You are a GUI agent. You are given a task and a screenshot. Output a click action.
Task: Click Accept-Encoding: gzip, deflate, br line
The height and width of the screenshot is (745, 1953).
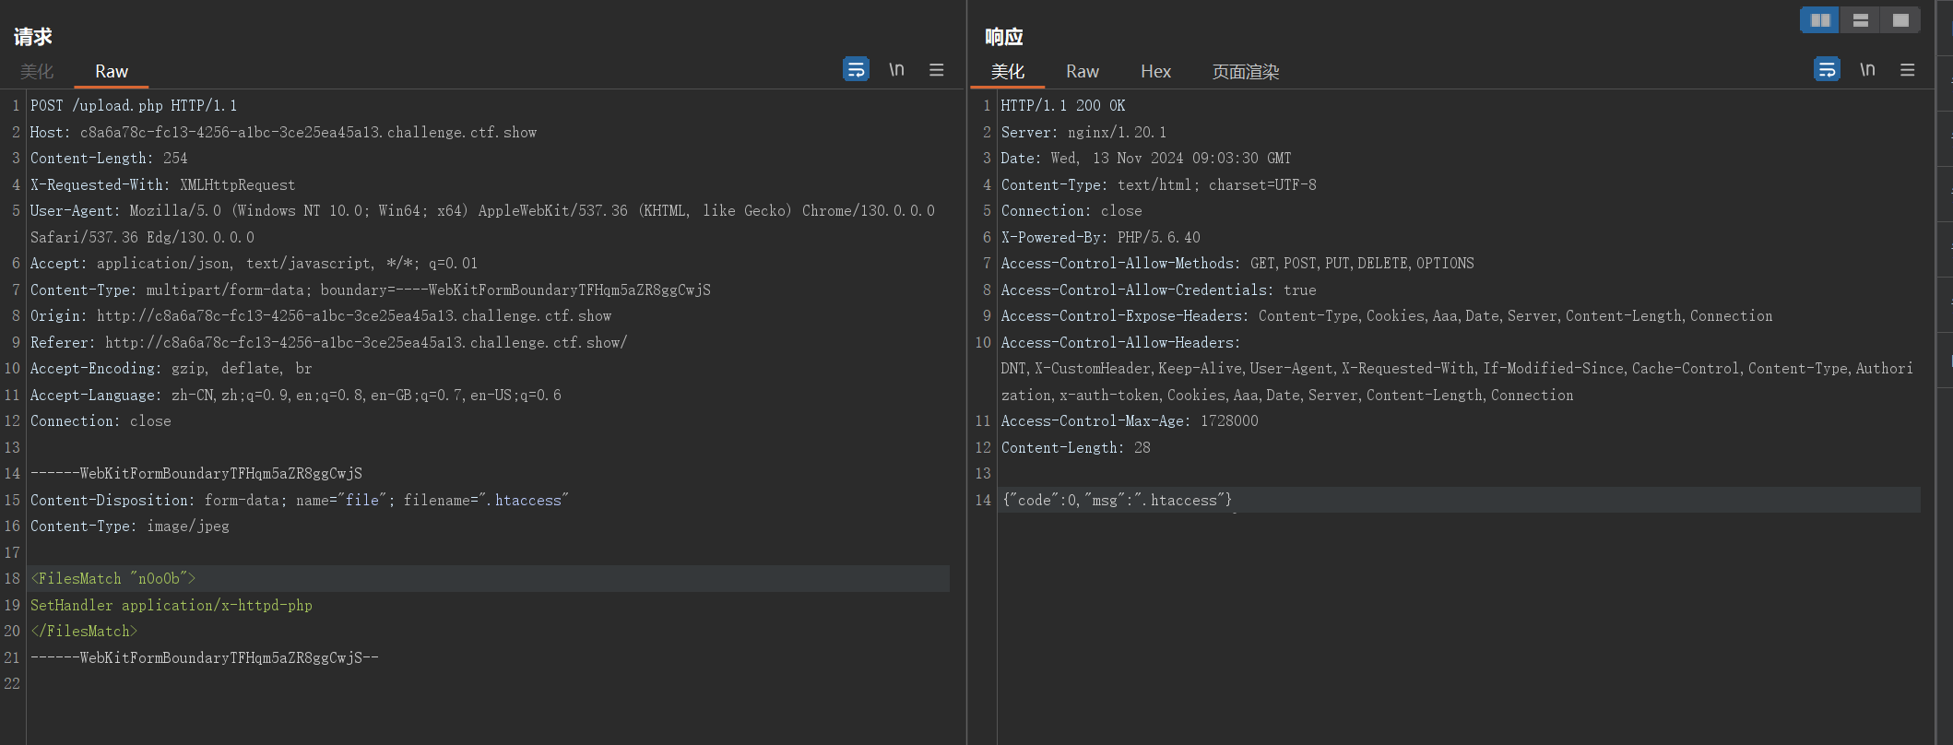(172, 368)
